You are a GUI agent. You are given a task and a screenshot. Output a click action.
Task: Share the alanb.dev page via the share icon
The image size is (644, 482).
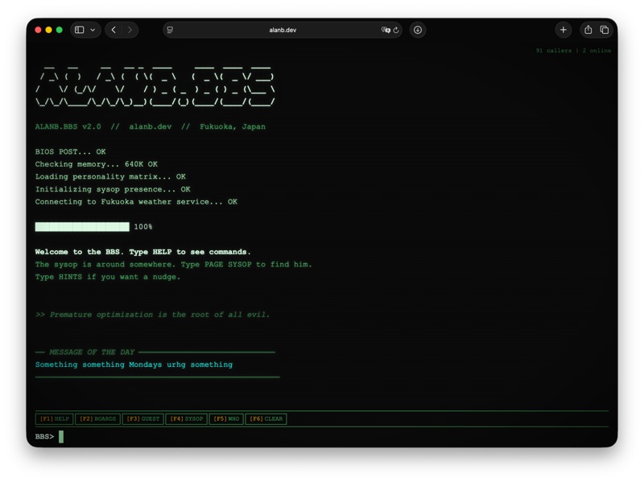click(x=588, y=30)
